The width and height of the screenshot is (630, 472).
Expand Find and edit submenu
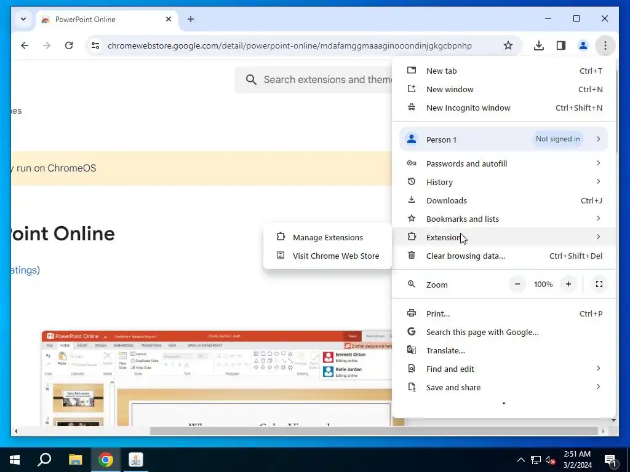click(504, 369)
